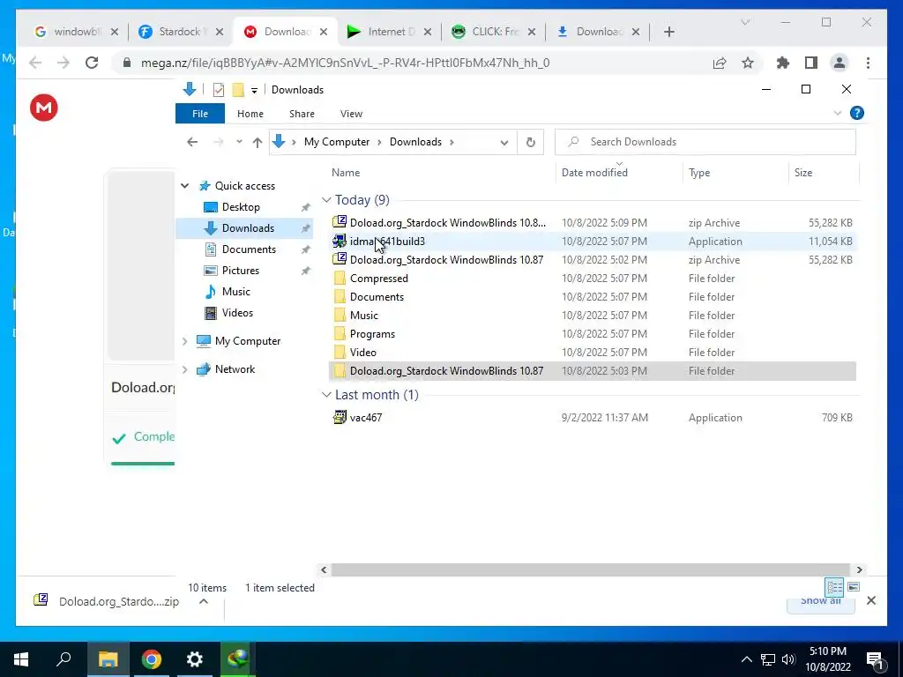Screen dimensions: 903x677
Task: Switch to the Stardock browser tab
Action: [180, 32]
